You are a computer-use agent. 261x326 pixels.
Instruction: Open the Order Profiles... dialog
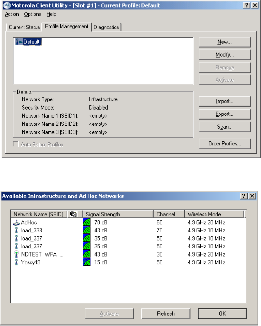[x=225, y=144]
